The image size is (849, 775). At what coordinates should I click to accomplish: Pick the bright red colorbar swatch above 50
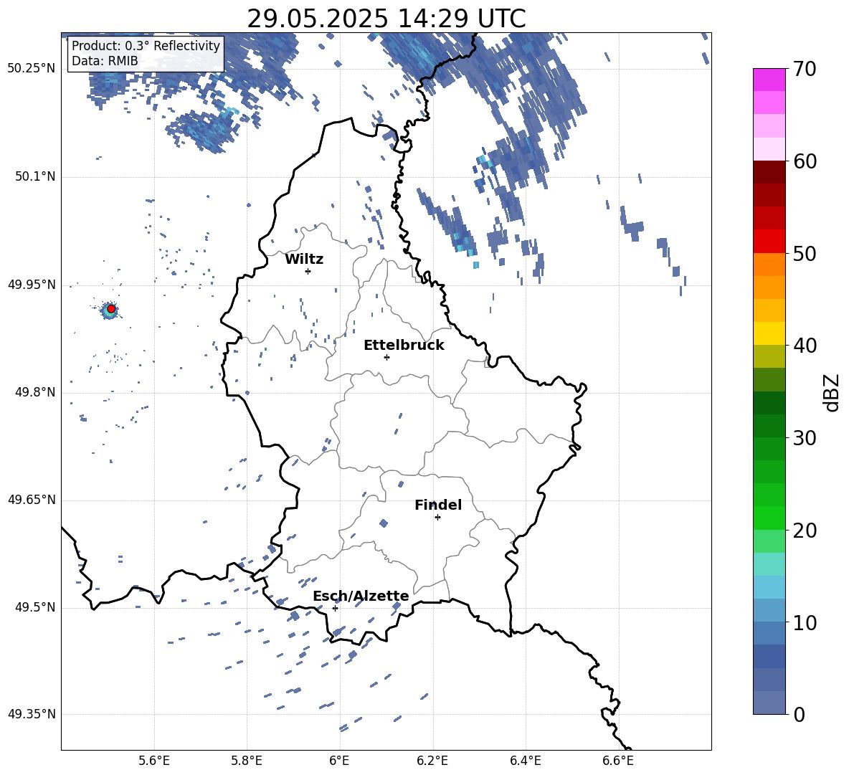point(769,242)
